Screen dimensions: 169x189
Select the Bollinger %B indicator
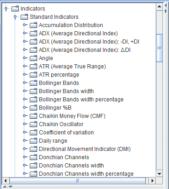click(55, 108)
